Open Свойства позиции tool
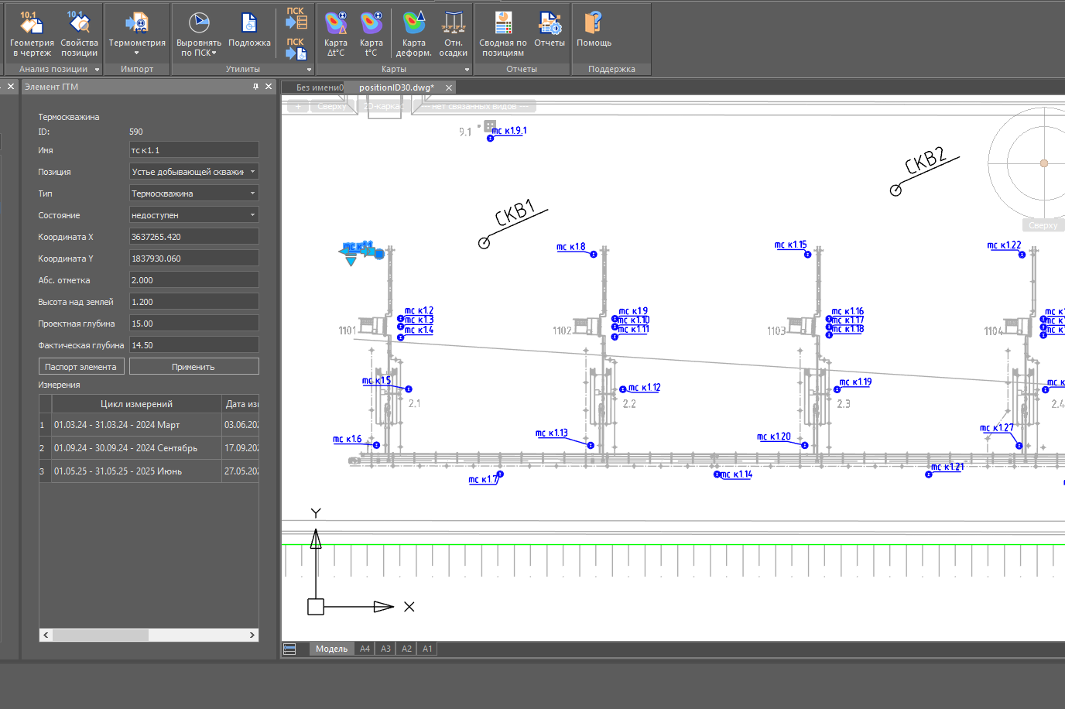Screen dimensions: 1065x709 [79, 33]
